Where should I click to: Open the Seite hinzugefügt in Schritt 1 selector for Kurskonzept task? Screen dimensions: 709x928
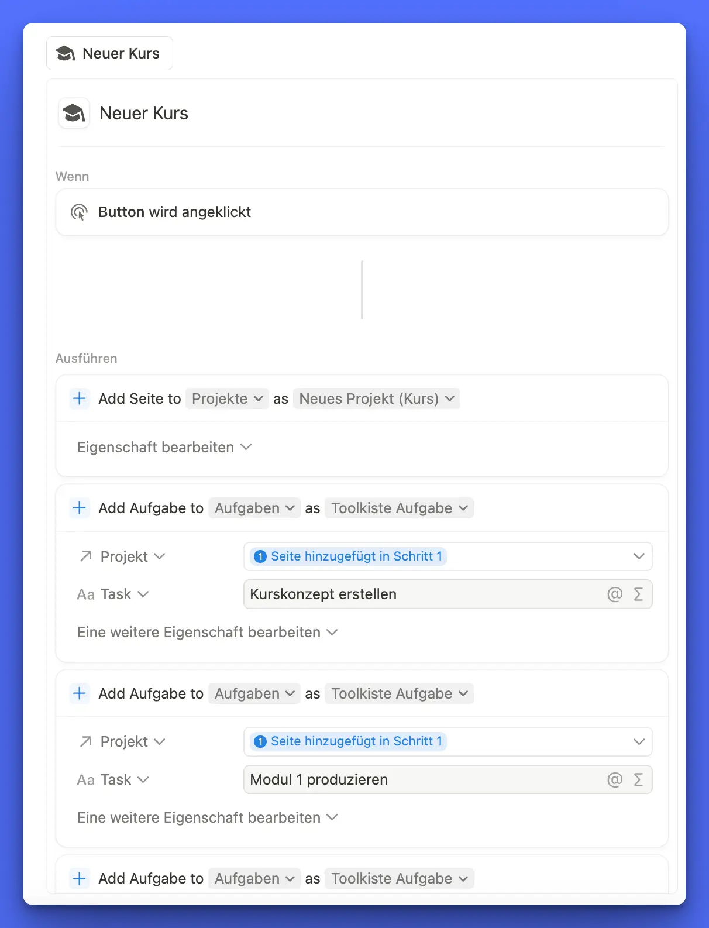click(448, 556)
